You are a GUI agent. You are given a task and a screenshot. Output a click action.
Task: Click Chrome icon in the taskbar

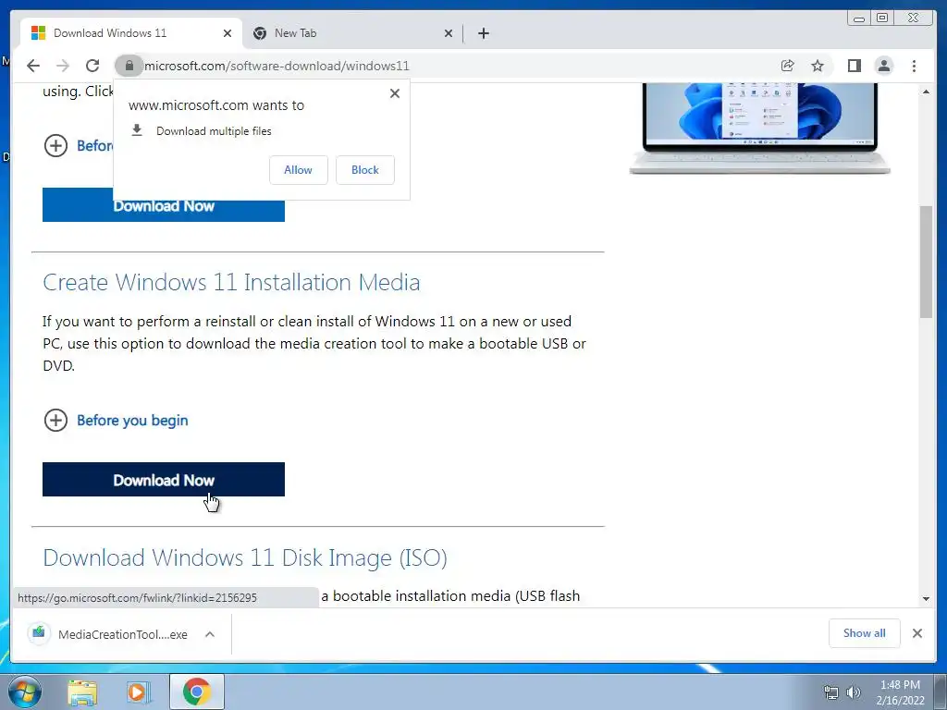197,692
